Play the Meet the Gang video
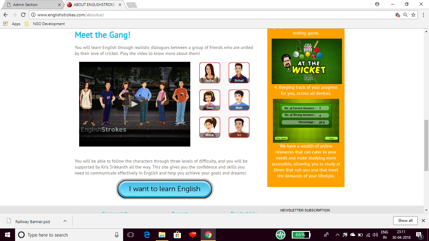 [134, 104]
